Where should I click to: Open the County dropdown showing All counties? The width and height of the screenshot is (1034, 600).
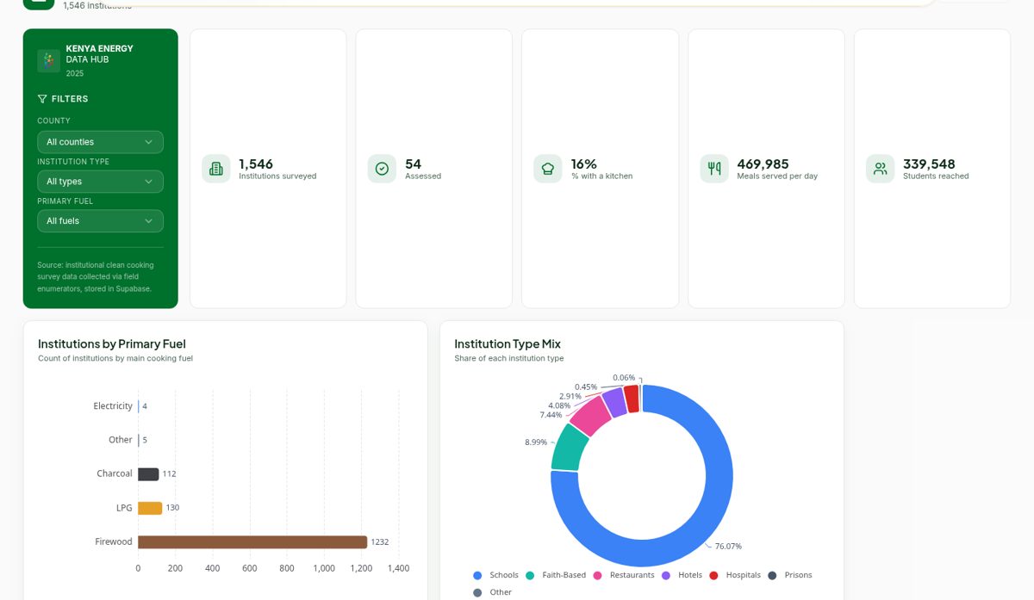click(100, 142)
